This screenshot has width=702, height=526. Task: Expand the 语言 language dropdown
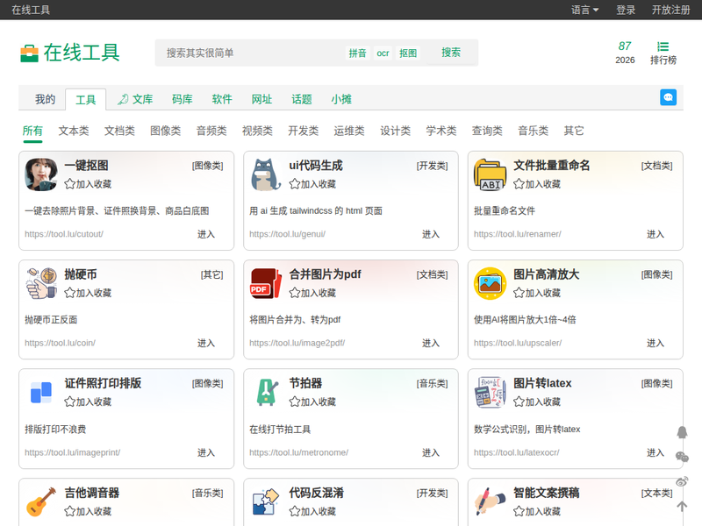click(x=585, y=10)
